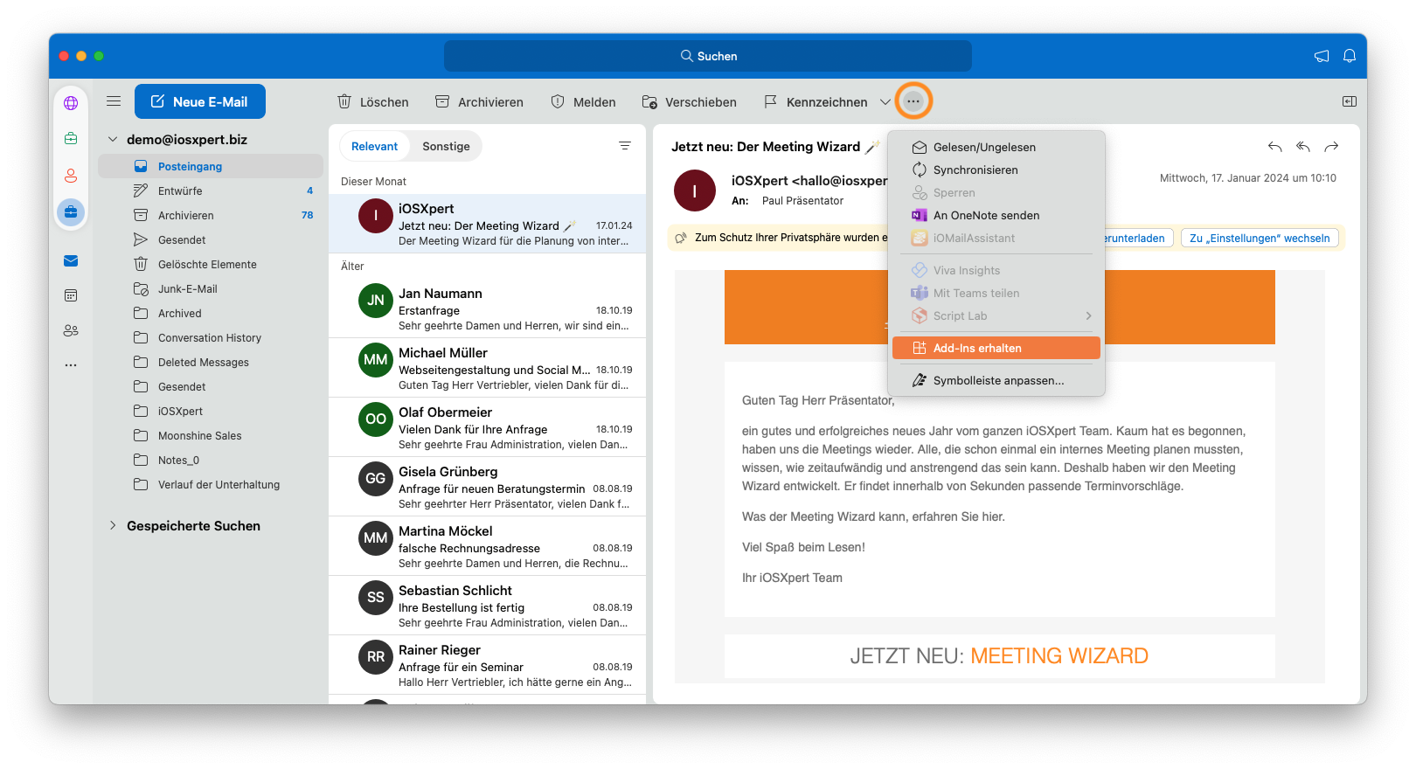Compose with Neue E-Mail button
The height and width of the screenshot is (769, 1416).
click(x=200, y=101)
